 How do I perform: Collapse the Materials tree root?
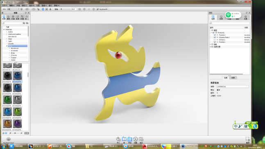tap(4, 29)
